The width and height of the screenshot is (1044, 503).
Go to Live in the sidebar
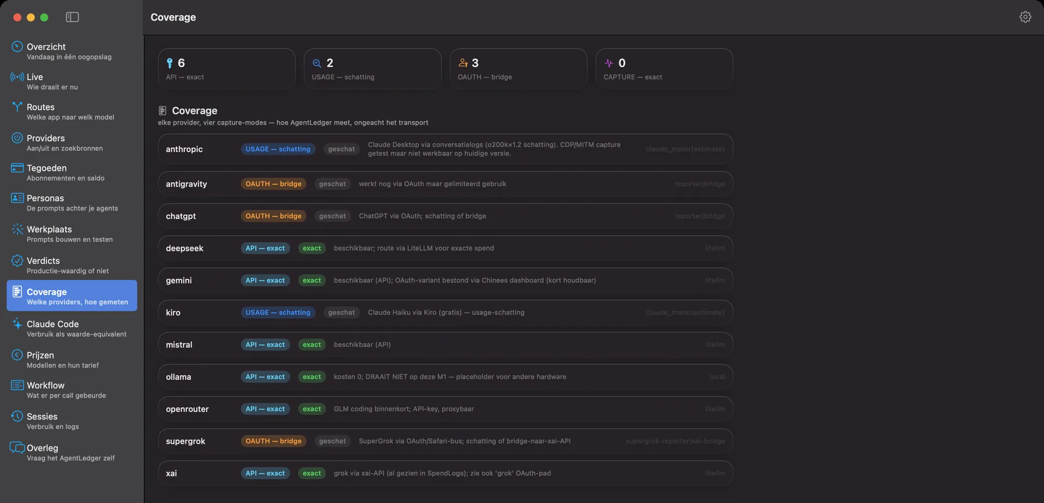click(72, 81)
